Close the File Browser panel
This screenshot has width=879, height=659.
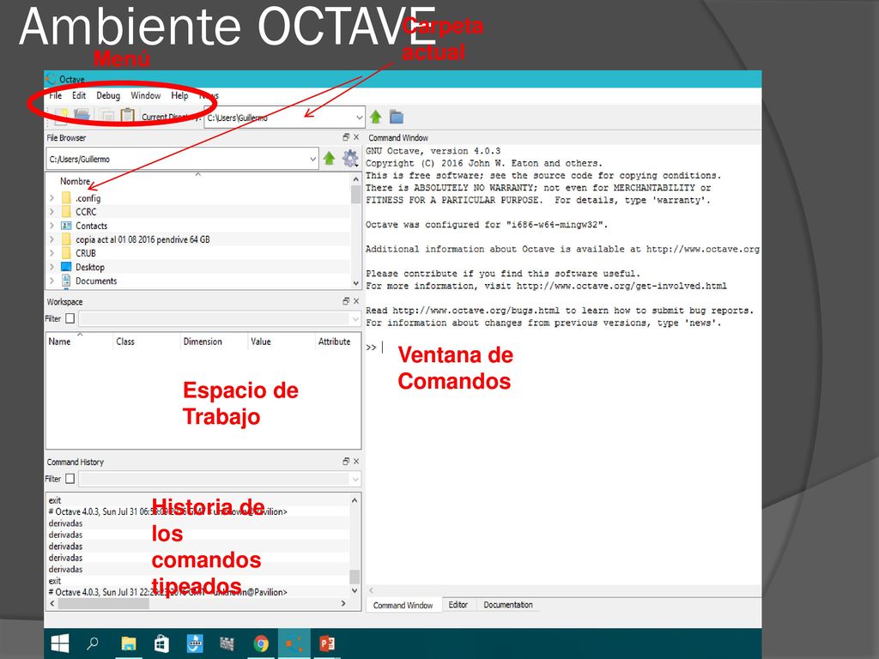(356, 137)
